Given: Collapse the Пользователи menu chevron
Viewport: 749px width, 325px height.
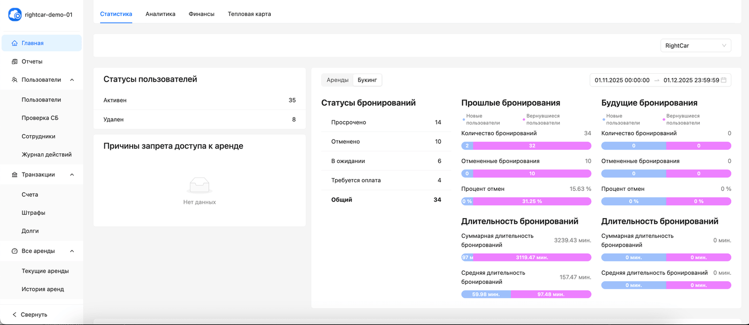Looking at the screenshot, I should (x=72, y=80).
